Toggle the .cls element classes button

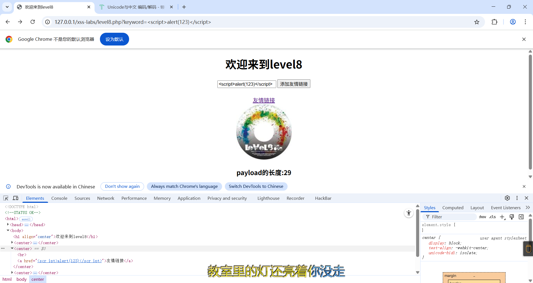(492, 217)
